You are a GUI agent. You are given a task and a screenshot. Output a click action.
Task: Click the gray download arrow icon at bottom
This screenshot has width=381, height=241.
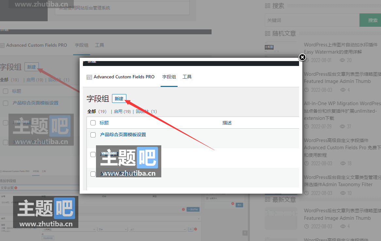pyautogui.click(x=245, y=233)
